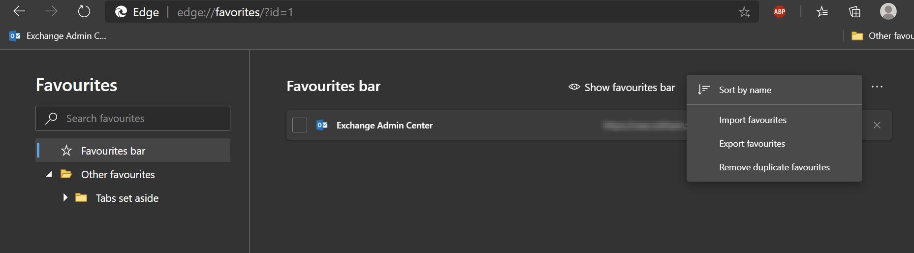The width and height of the screenshot is (914, 253).
Task: Select Remove duplicate favourites
Action: coord(774,167)
